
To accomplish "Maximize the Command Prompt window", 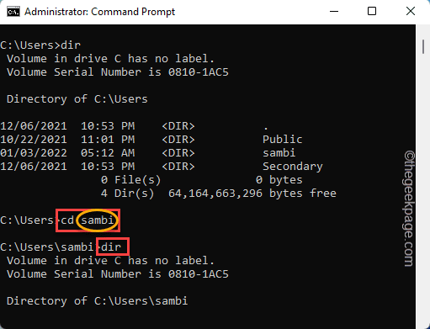I will pos(372,12).
